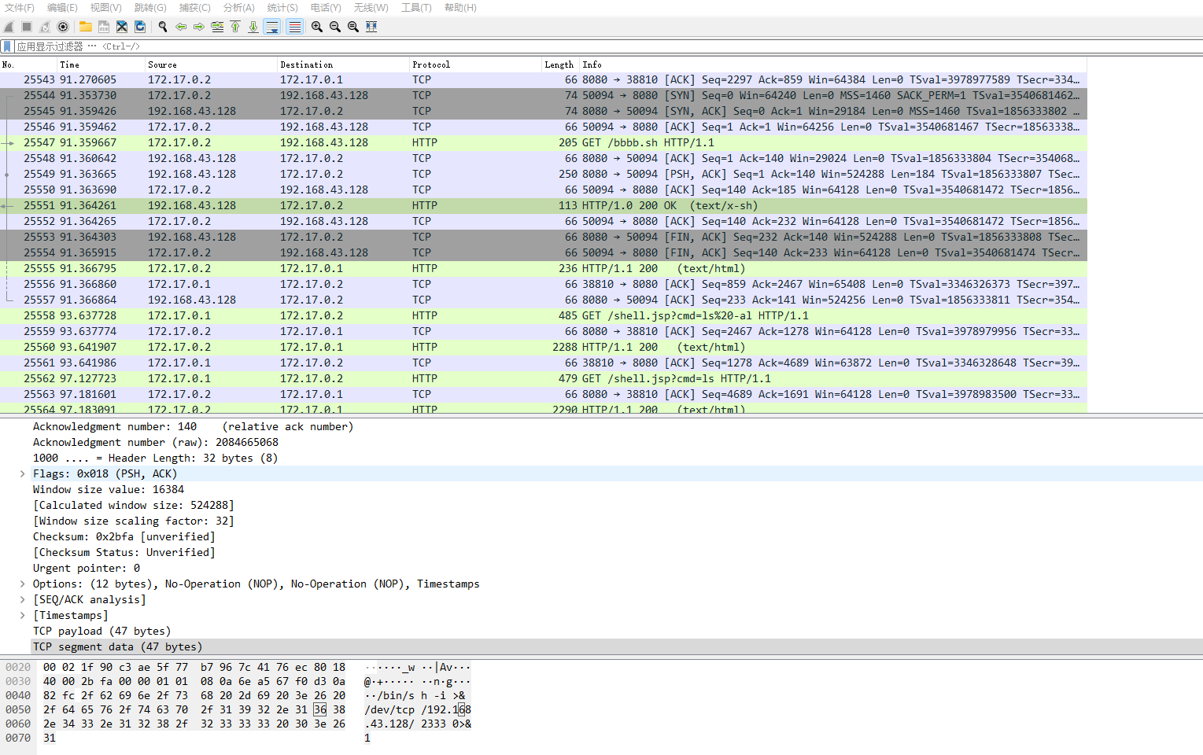Go to next packet green arrow
The image size is (1203, 755).
click(199, 27)
